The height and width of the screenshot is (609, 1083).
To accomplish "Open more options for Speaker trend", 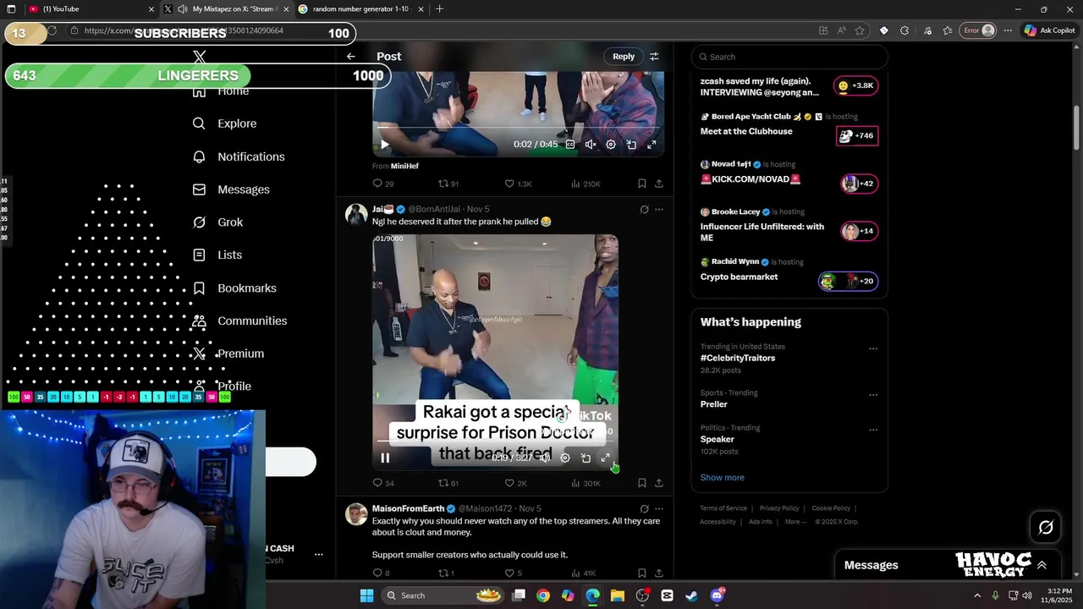I will click(x=873, y=430).
